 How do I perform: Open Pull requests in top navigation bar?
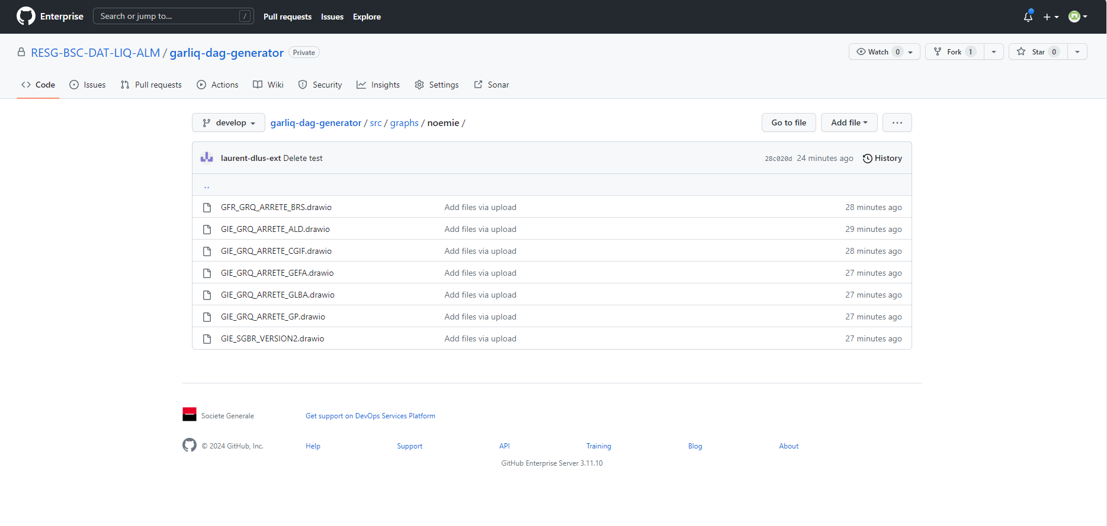point(287,17)
